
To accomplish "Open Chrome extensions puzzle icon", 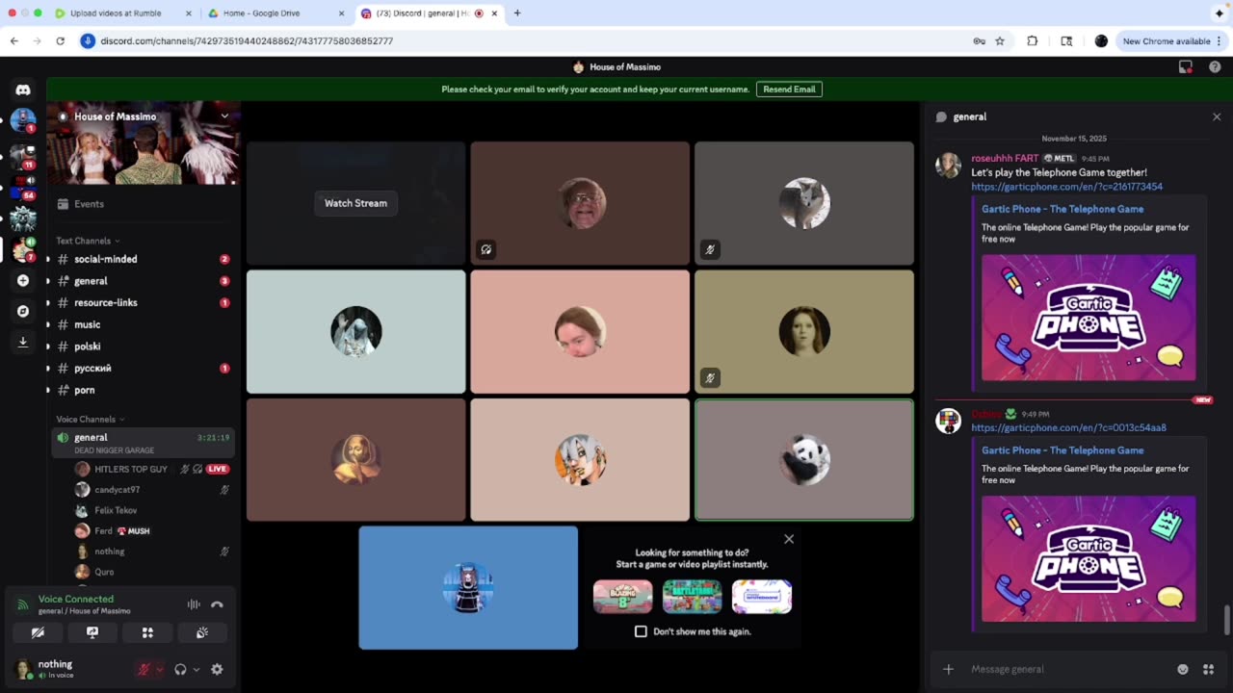I will tap(1033, 41).
